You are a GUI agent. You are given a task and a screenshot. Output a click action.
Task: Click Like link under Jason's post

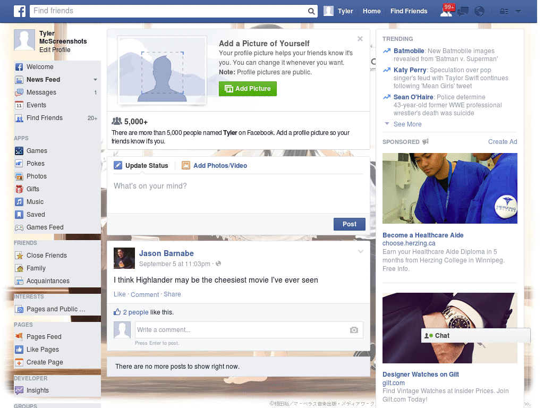click(x=120, y=294)
